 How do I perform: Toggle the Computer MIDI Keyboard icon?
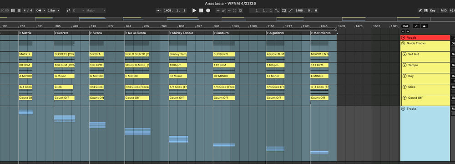426,10
